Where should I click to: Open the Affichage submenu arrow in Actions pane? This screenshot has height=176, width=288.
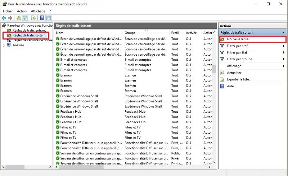(284, 66)
